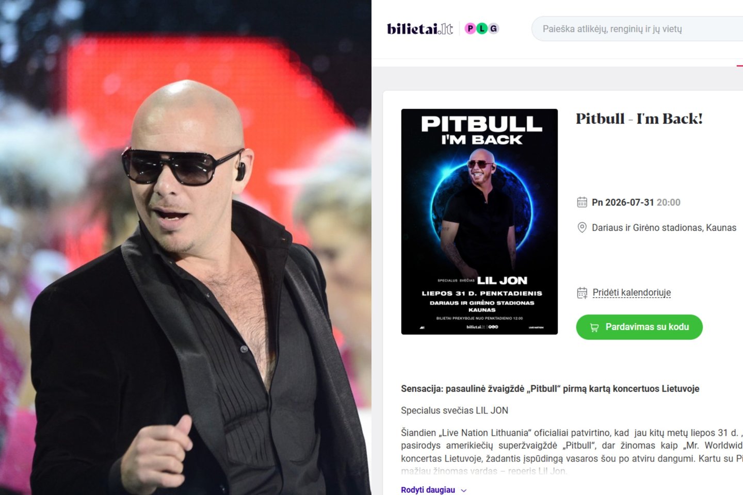The image size is (743, 495).
Task: Expand description with Rodyti daugiau
Action: (428, 490)
